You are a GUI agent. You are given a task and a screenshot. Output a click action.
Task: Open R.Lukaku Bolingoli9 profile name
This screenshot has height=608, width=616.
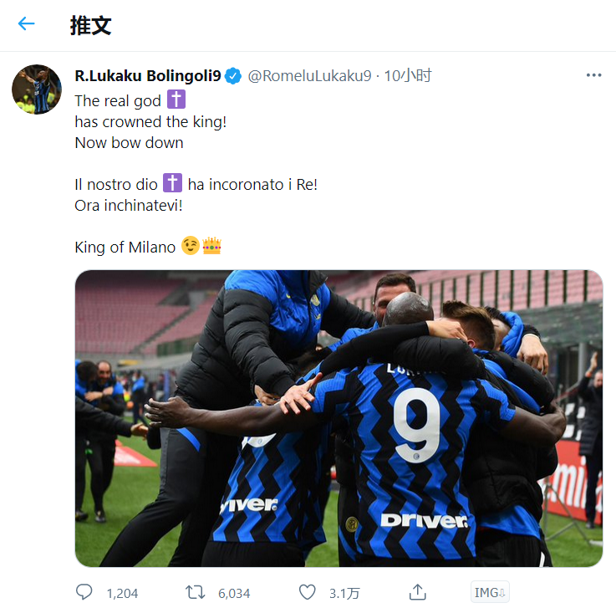[148, 76]
